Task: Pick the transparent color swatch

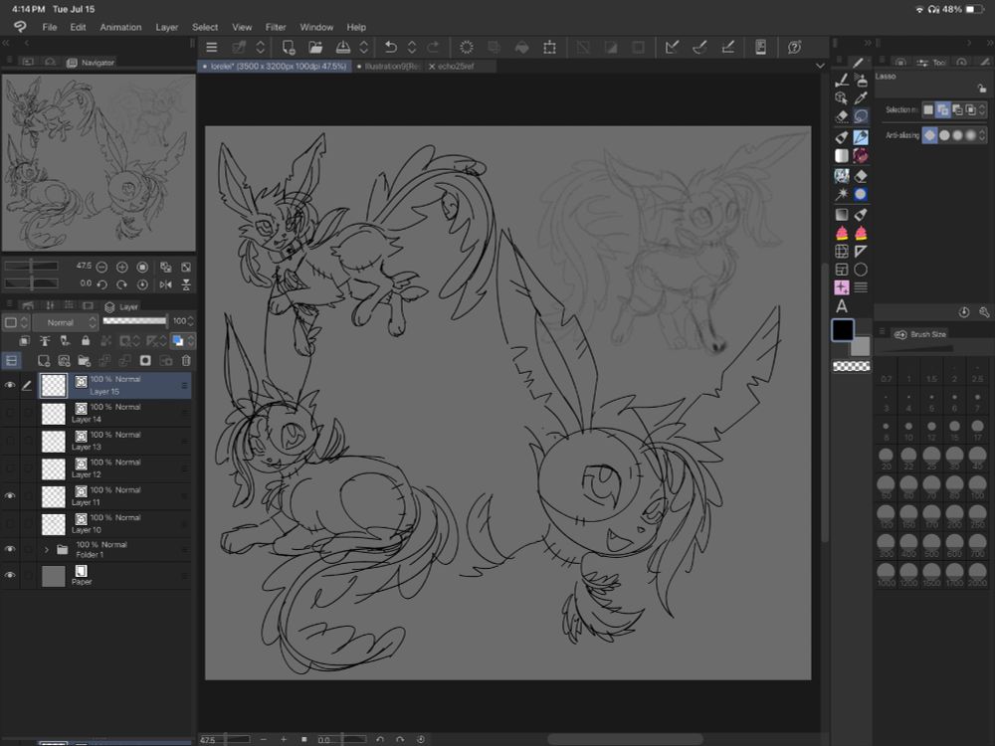Action: coord(851,366)
